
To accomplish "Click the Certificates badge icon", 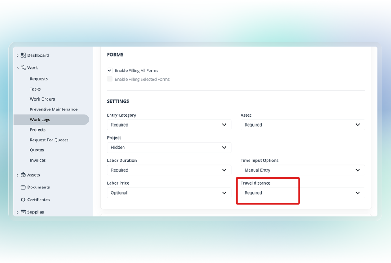I will click(23, 200).
